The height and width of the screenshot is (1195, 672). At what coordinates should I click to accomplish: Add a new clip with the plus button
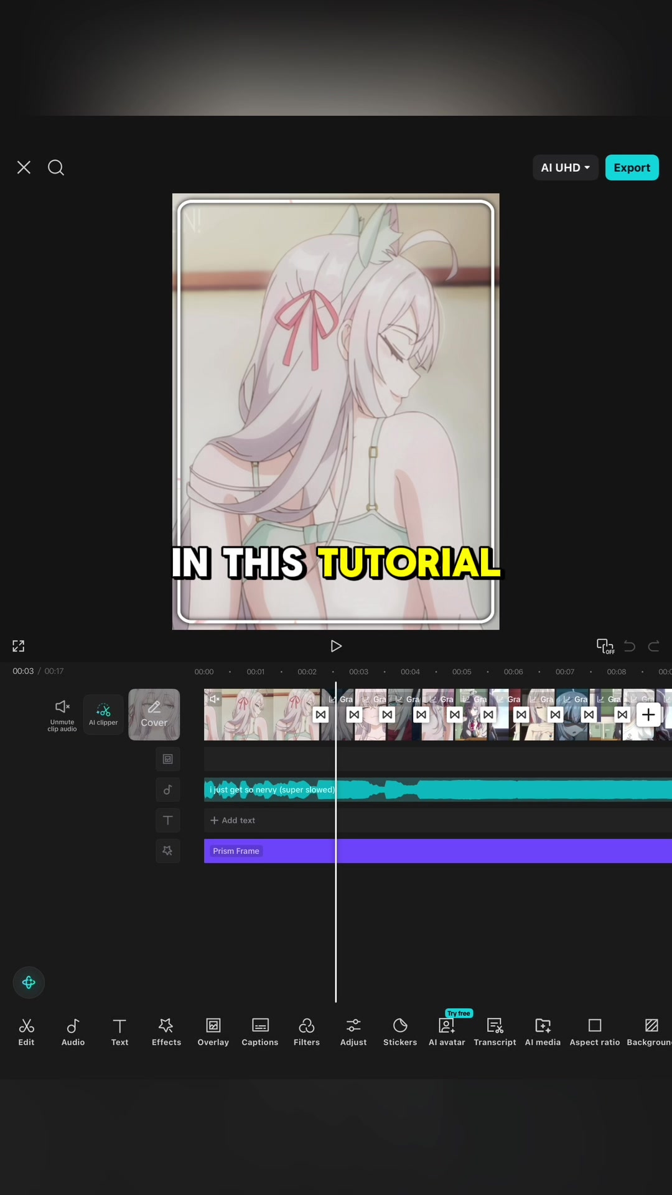tap(648, 715)
